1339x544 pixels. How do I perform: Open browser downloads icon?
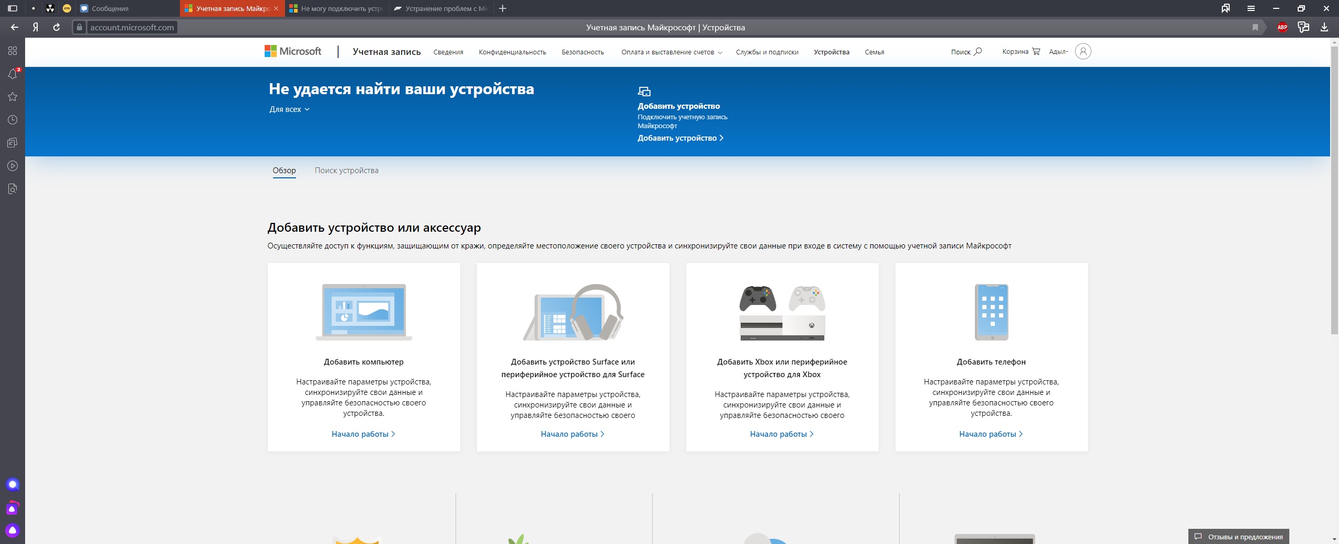(1324, 27)
